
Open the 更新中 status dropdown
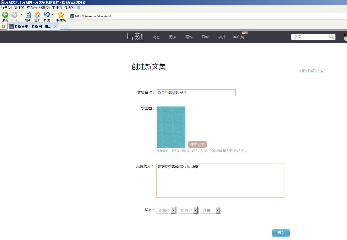(x=166, y=210)
